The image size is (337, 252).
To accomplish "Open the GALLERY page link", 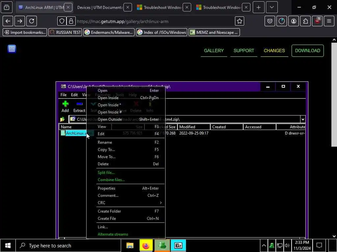I will [214, 51].
